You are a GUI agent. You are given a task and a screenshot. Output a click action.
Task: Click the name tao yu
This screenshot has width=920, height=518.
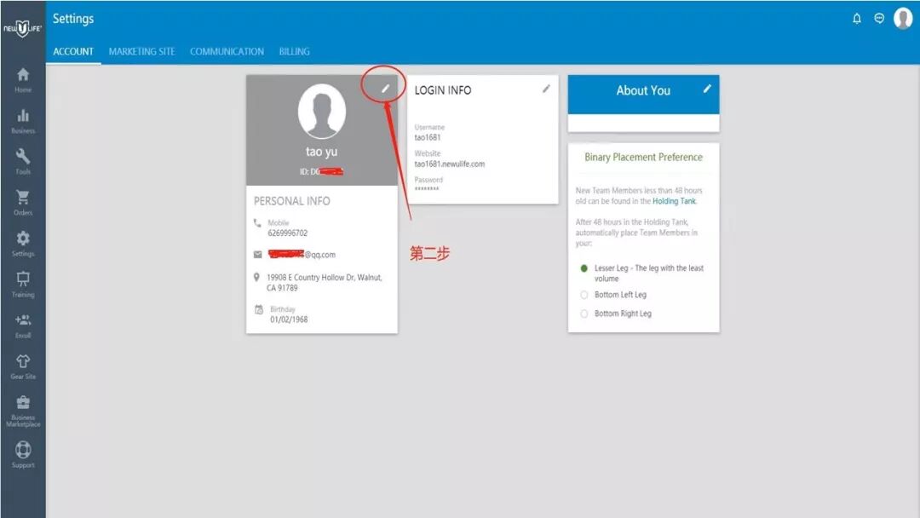pos(321,152)
